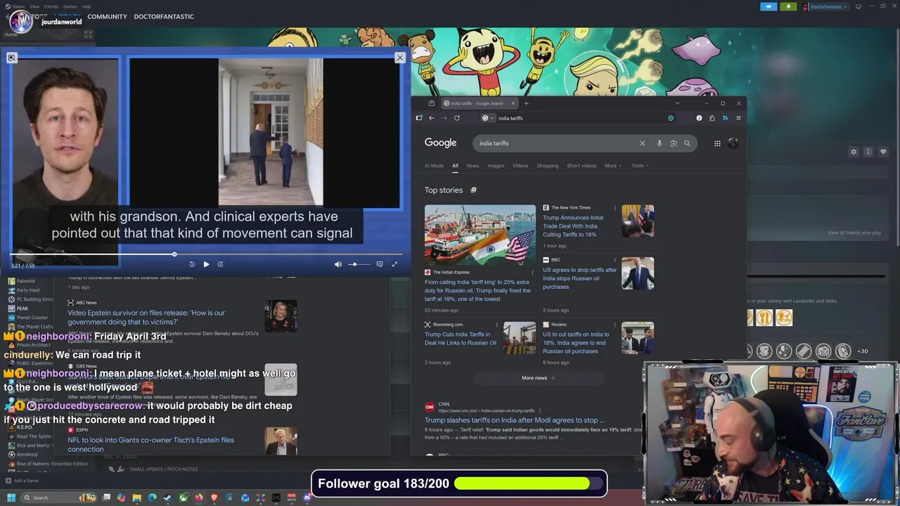Open Google search by image
The height and width of the screenshot is (506, 900).
tap(673, 143)
